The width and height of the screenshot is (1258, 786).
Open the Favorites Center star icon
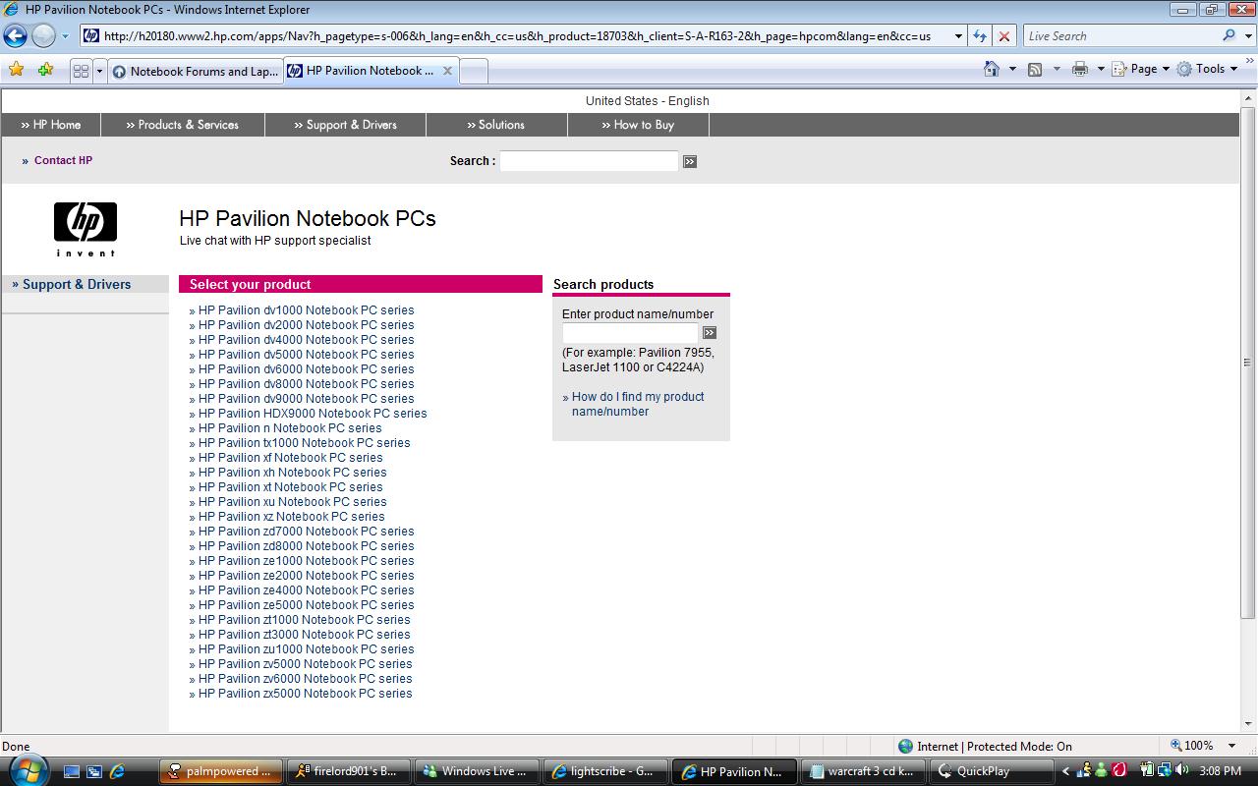pos(16,70)
